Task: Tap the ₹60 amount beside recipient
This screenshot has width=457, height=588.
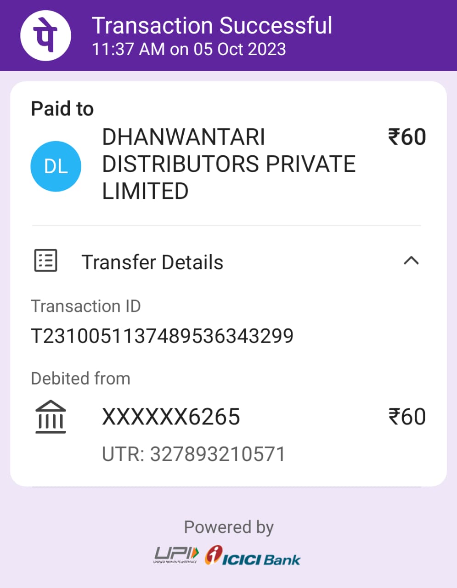Action: click(407, 137)
